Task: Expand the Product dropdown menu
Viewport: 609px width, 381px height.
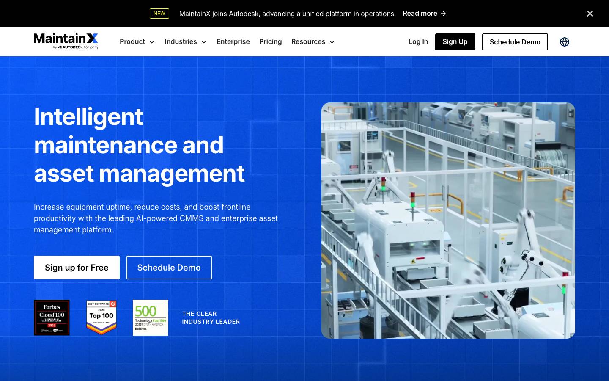Action: [x=137, y=42]
